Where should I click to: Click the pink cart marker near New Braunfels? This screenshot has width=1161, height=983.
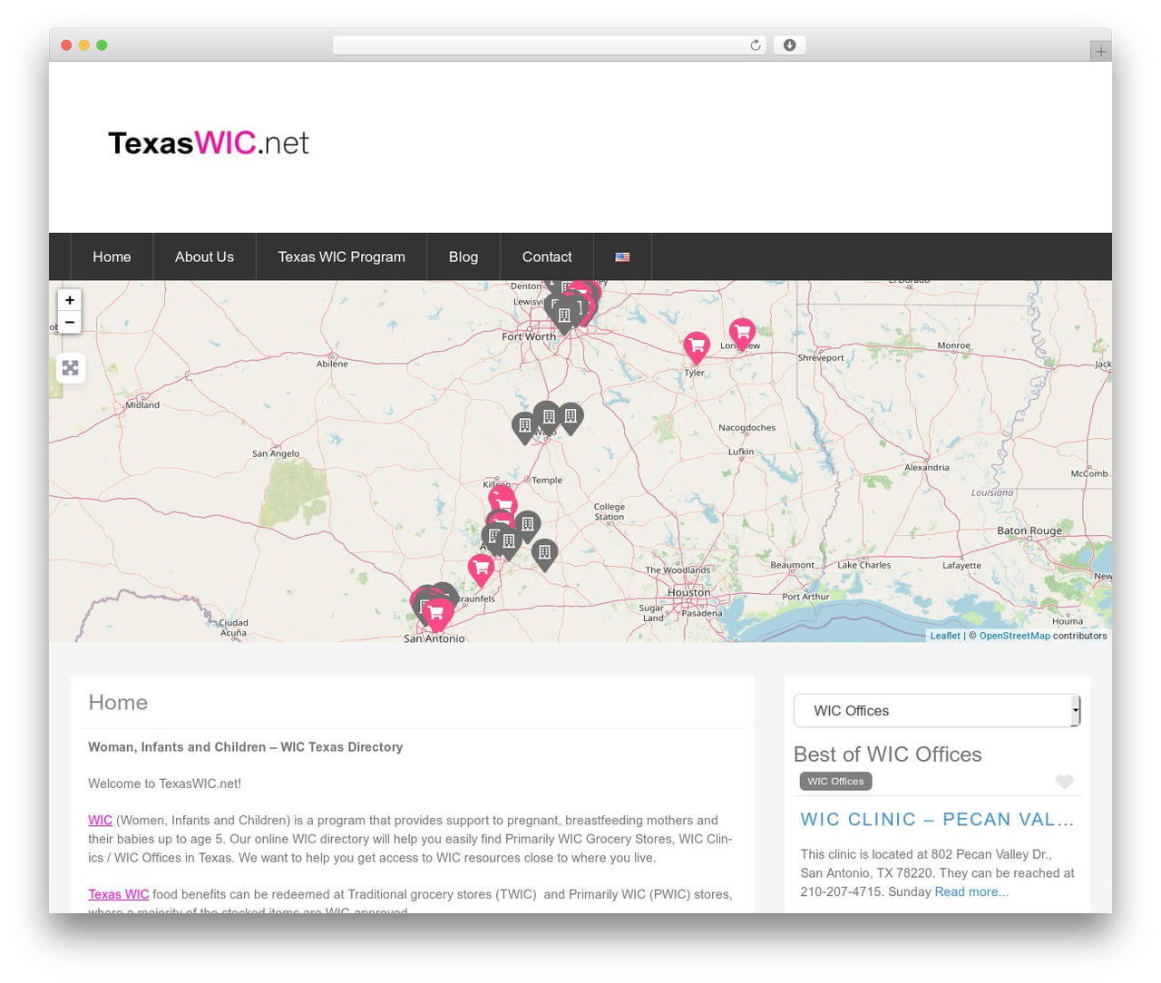click(482, 569)
